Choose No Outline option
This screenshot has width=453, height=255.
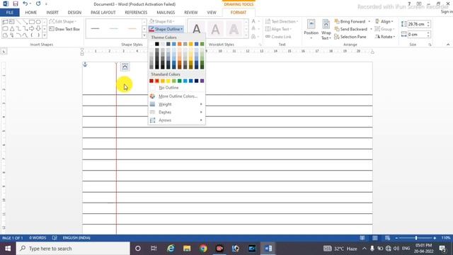point(176,88)
